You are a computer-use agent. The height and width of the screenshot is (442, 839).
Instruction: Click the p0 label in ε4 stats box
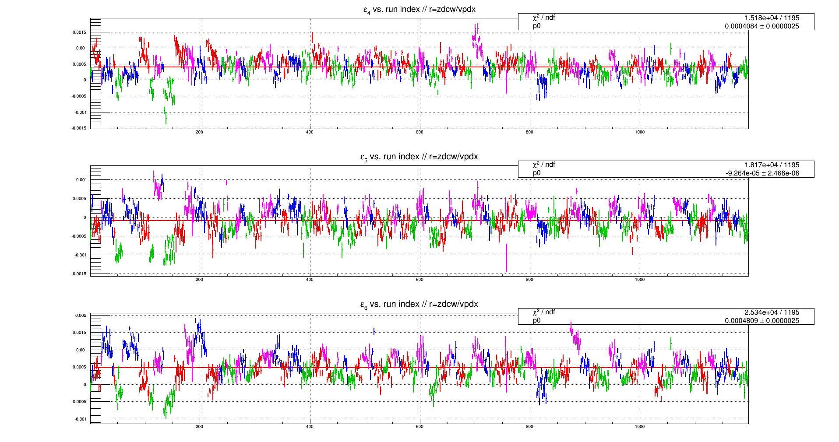[x=537, y=26]
